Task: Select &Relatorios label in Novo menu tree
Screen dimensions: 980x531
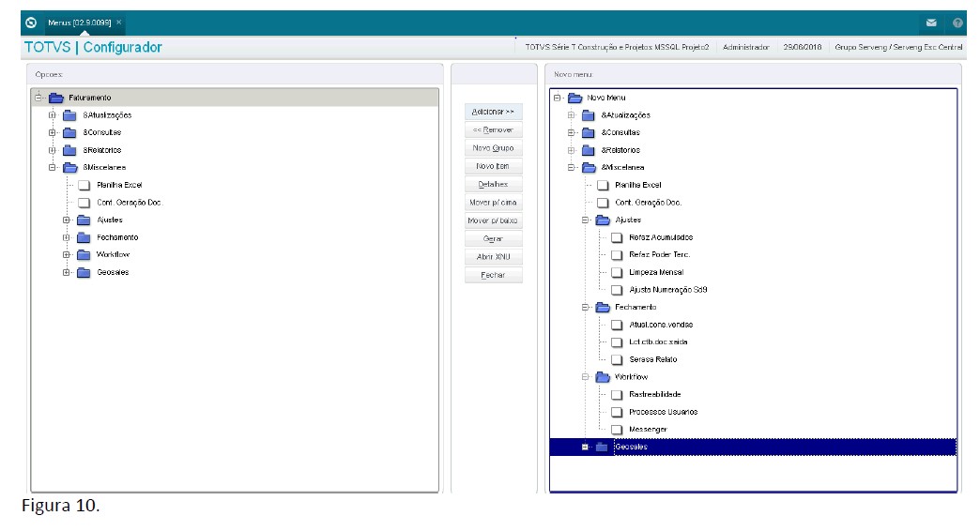Action: [x=620, y=150]
